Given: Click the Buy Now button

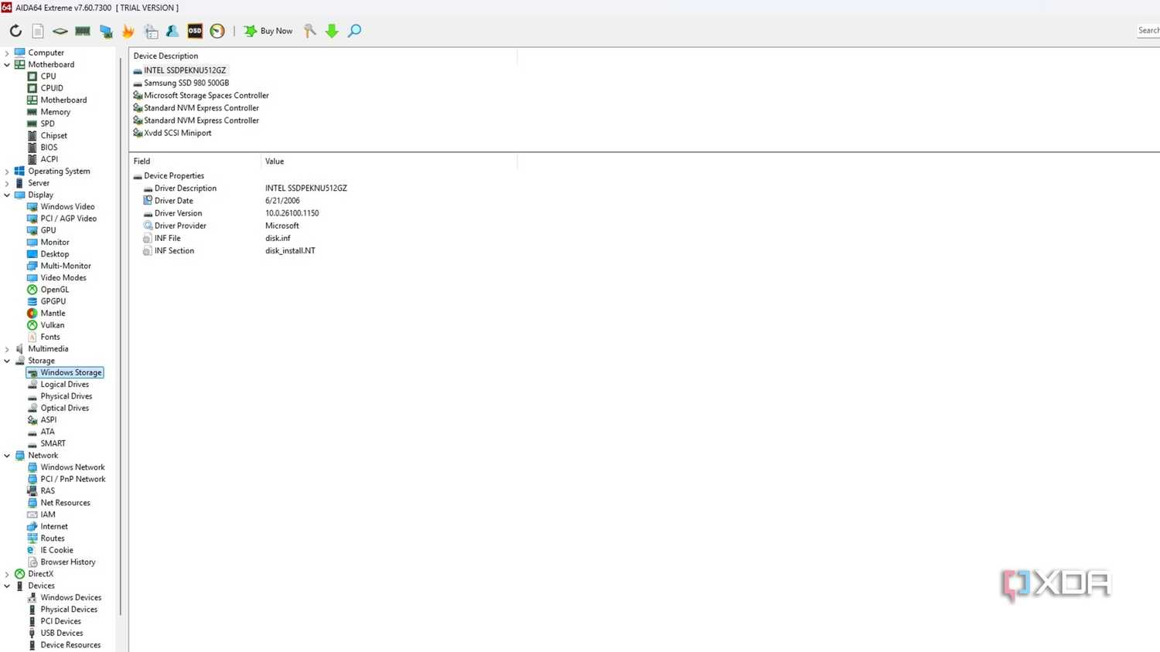Looking at the screenshot, I should click(268, 31).
